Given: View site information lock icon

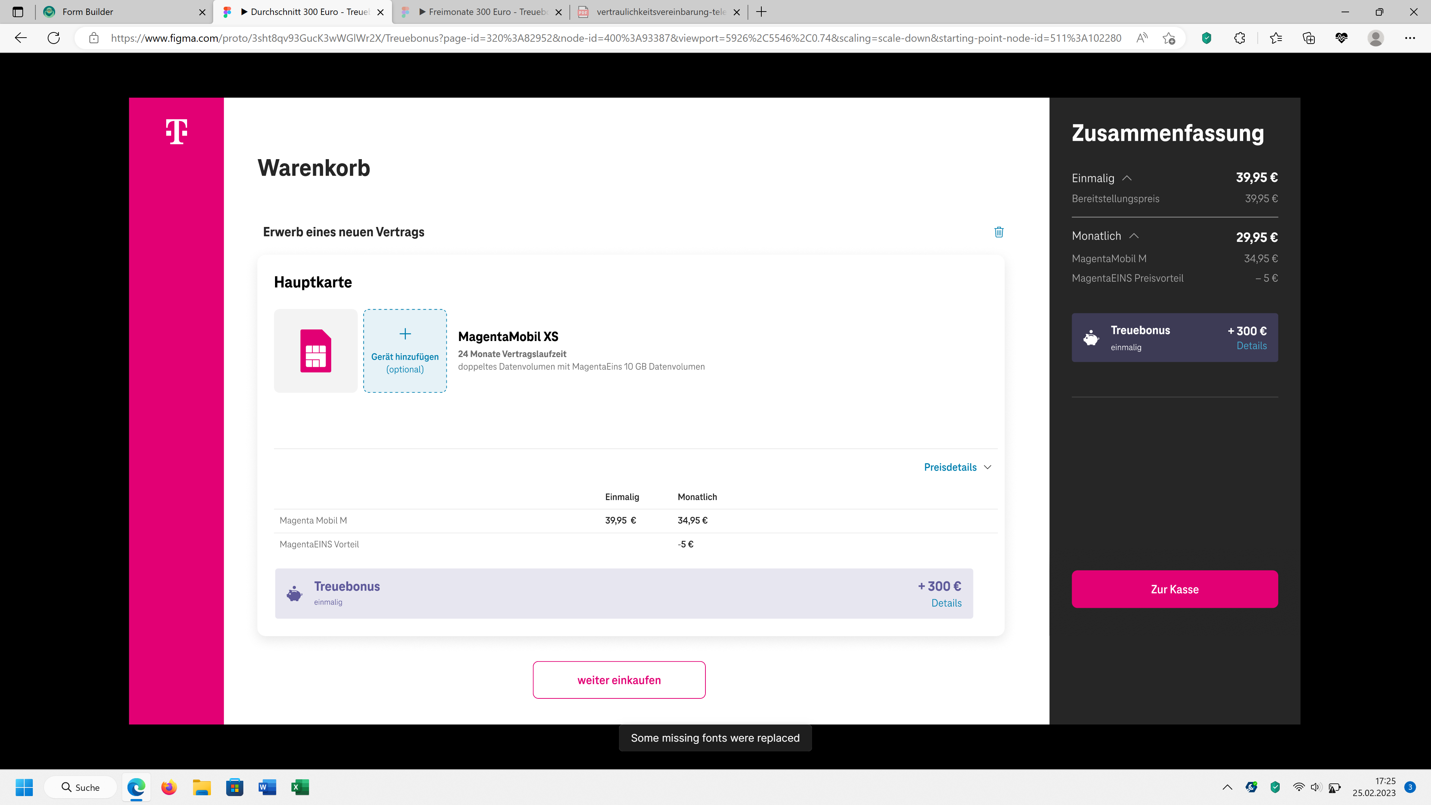Looking at the screenshot, I should pos(94,38).
